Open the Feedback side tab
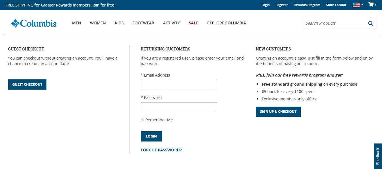 pyautogui.click(x=378, y=156)
